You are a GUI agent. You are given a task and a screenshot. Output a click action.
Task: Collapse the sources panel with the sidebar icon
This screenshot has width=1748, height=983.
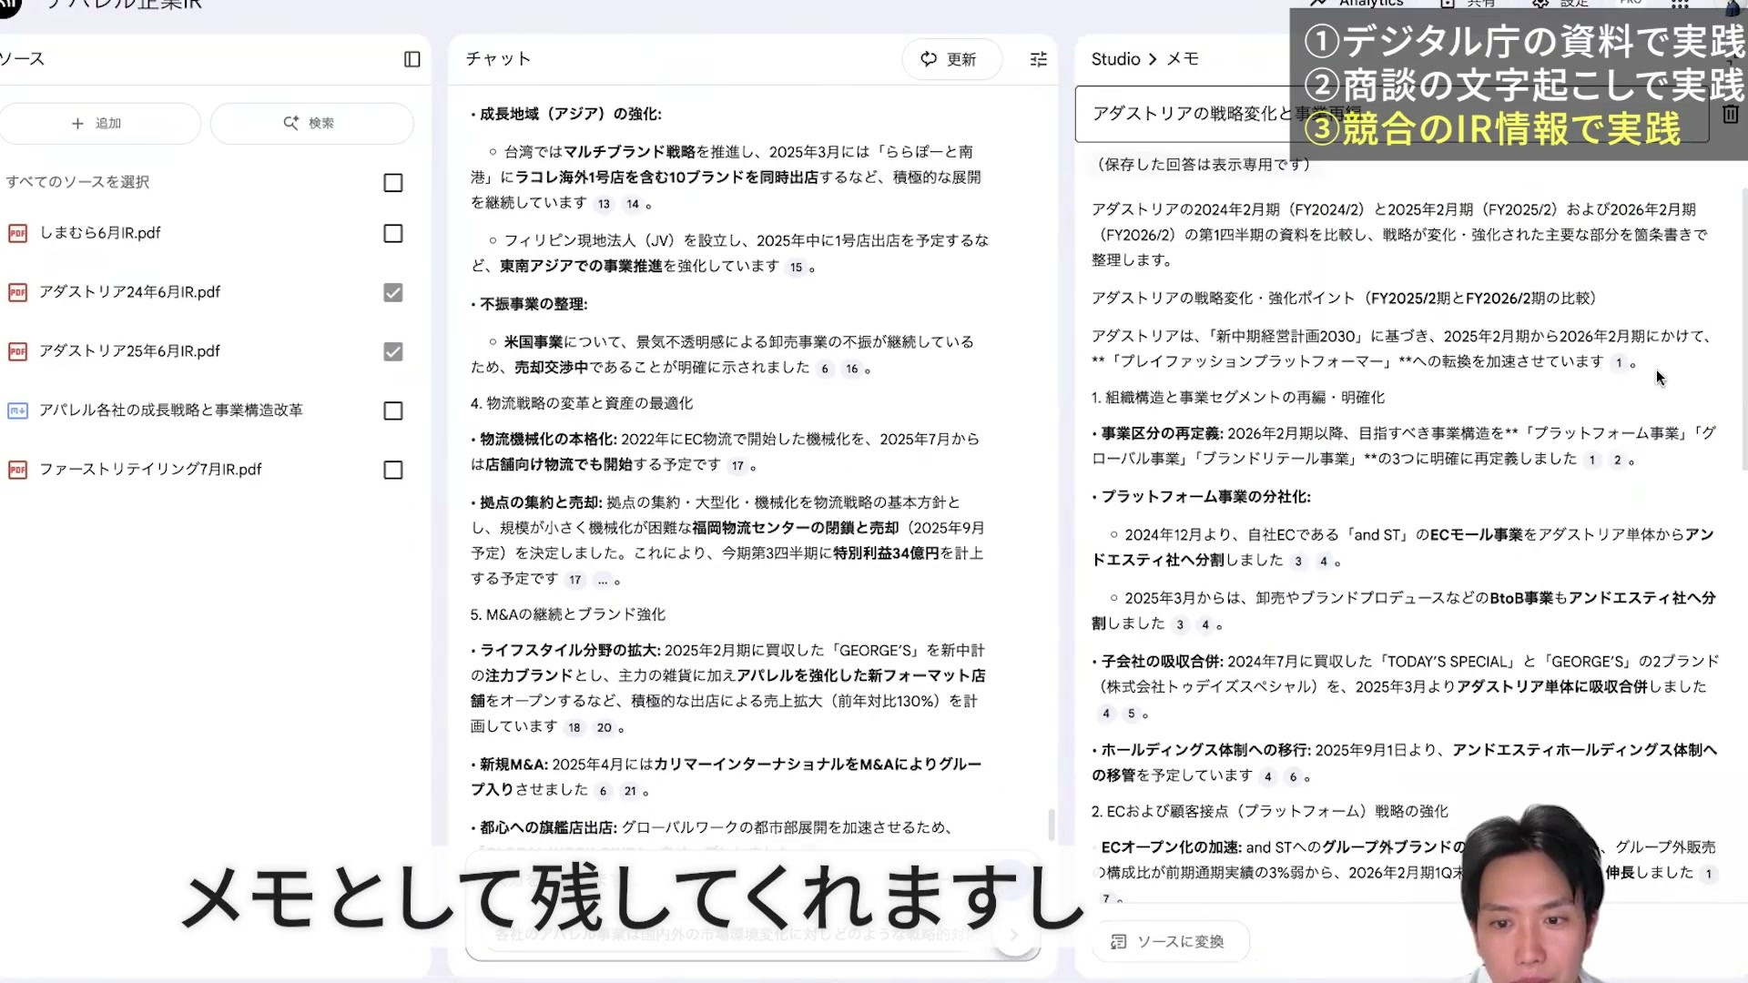click(x=412, y=59)
